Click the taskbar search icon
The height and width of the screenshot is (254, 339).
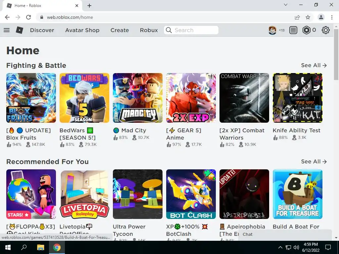[24, 247]
